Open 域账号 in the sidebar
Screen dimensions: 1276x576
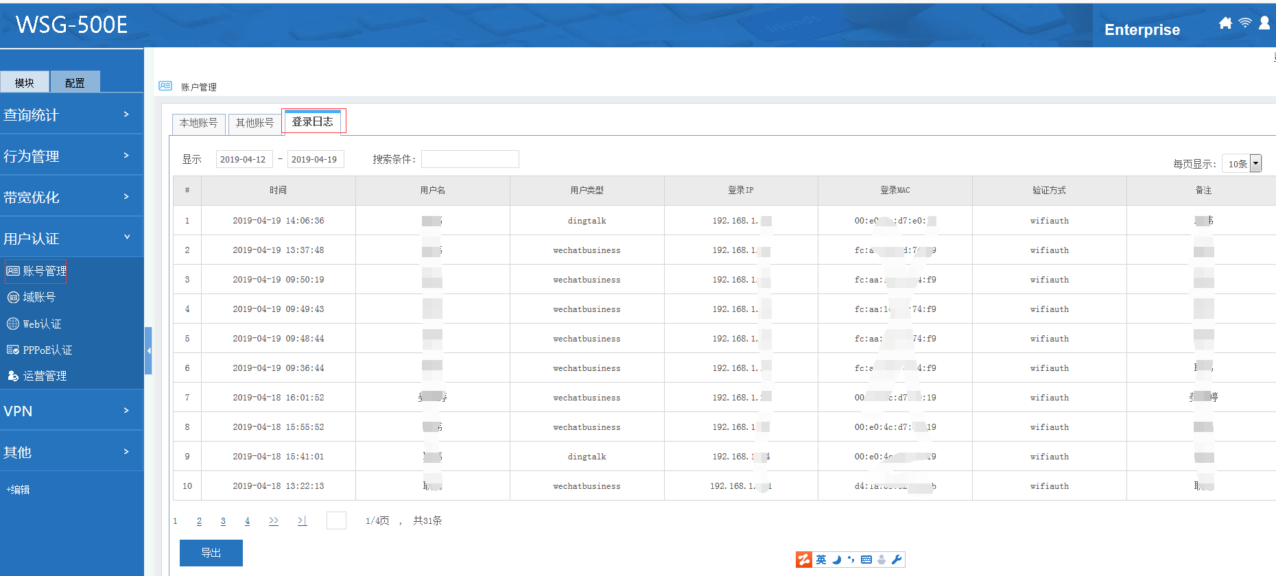point(38,298)
